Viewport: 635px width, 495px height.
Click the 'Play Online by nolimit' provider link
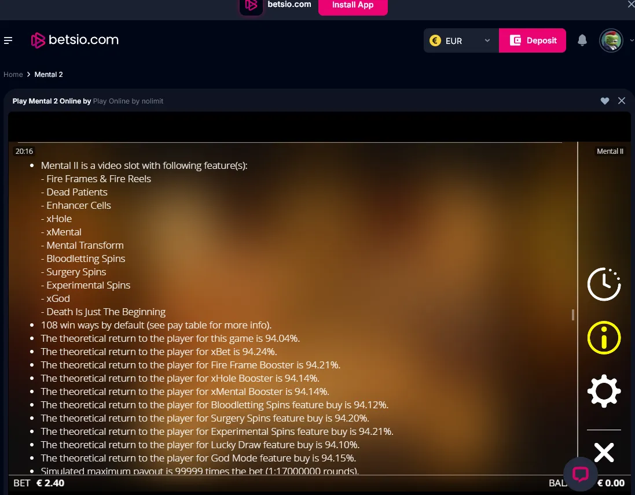pos(128,101)
